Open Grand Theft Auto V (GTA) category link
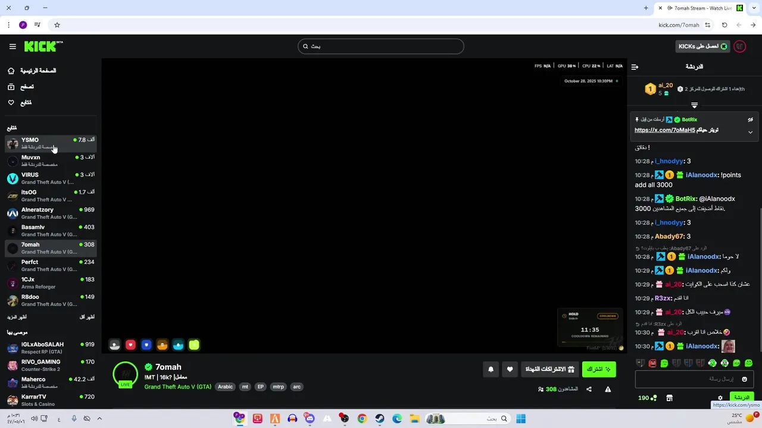This screenshot has width=762, height=428. point(177,386)
